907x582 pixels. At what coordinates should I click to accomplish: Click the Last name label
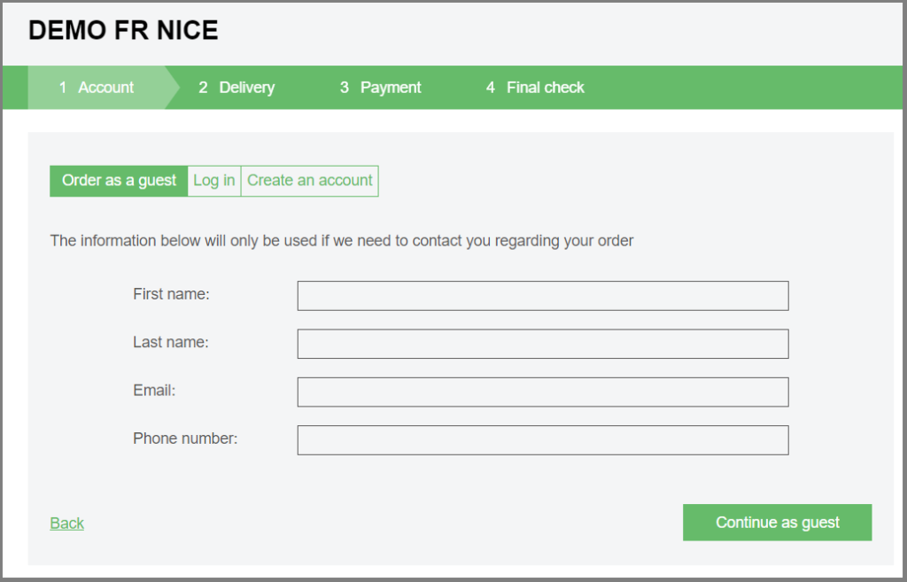point(171,342)
